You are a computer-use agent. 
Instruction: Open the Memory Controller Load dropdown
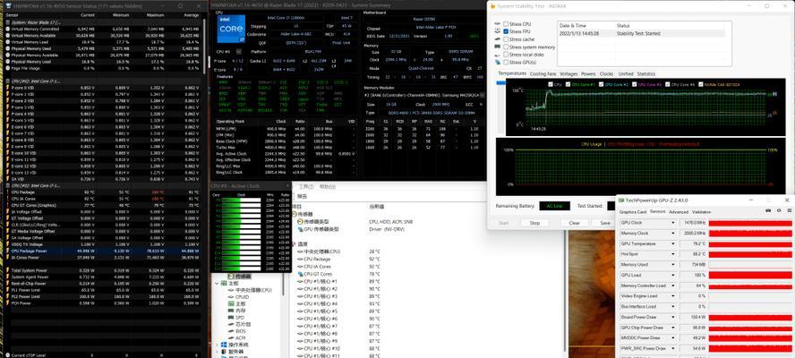pos(673,286)
